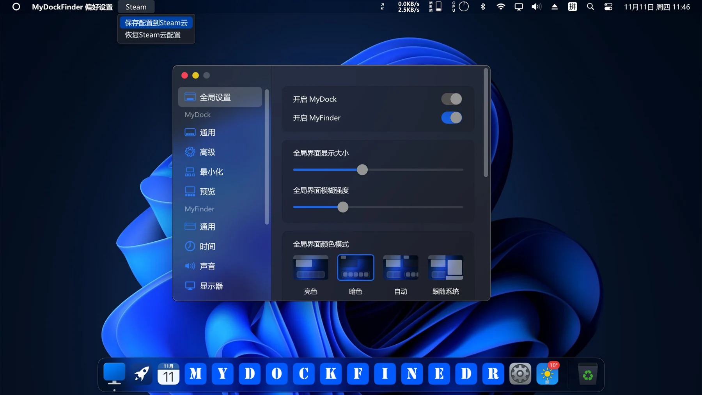Select the 自动 auto color mode
Viewport: 702px width, 395px height.
401,268
